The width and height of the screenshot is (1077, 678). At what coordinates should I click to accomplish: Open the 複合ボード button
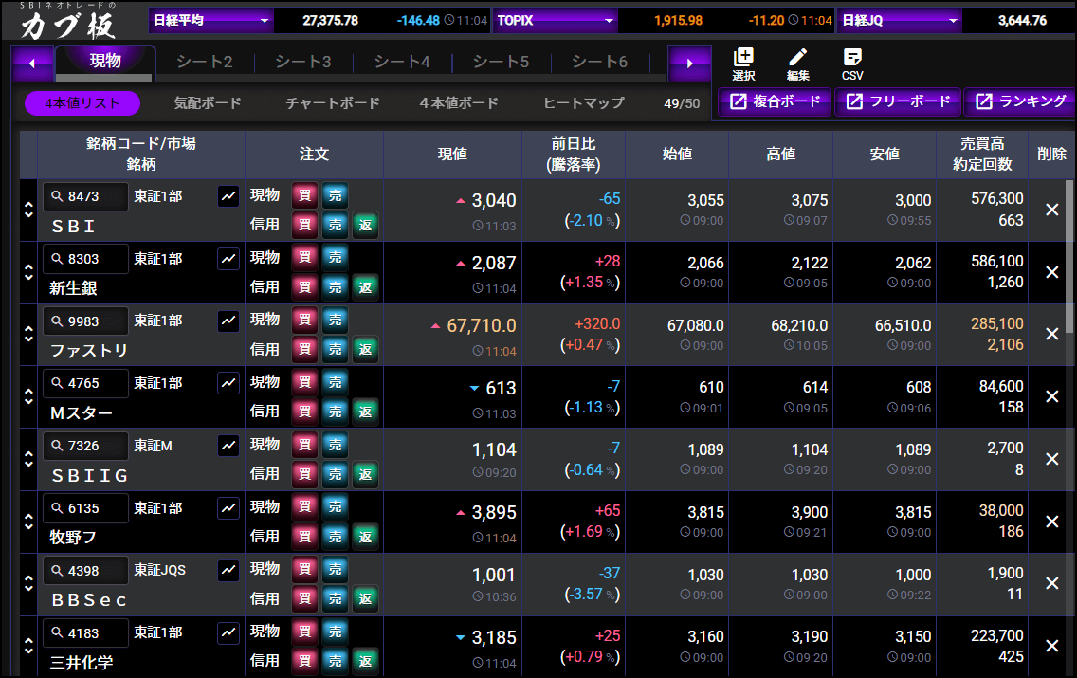(776, 101)
